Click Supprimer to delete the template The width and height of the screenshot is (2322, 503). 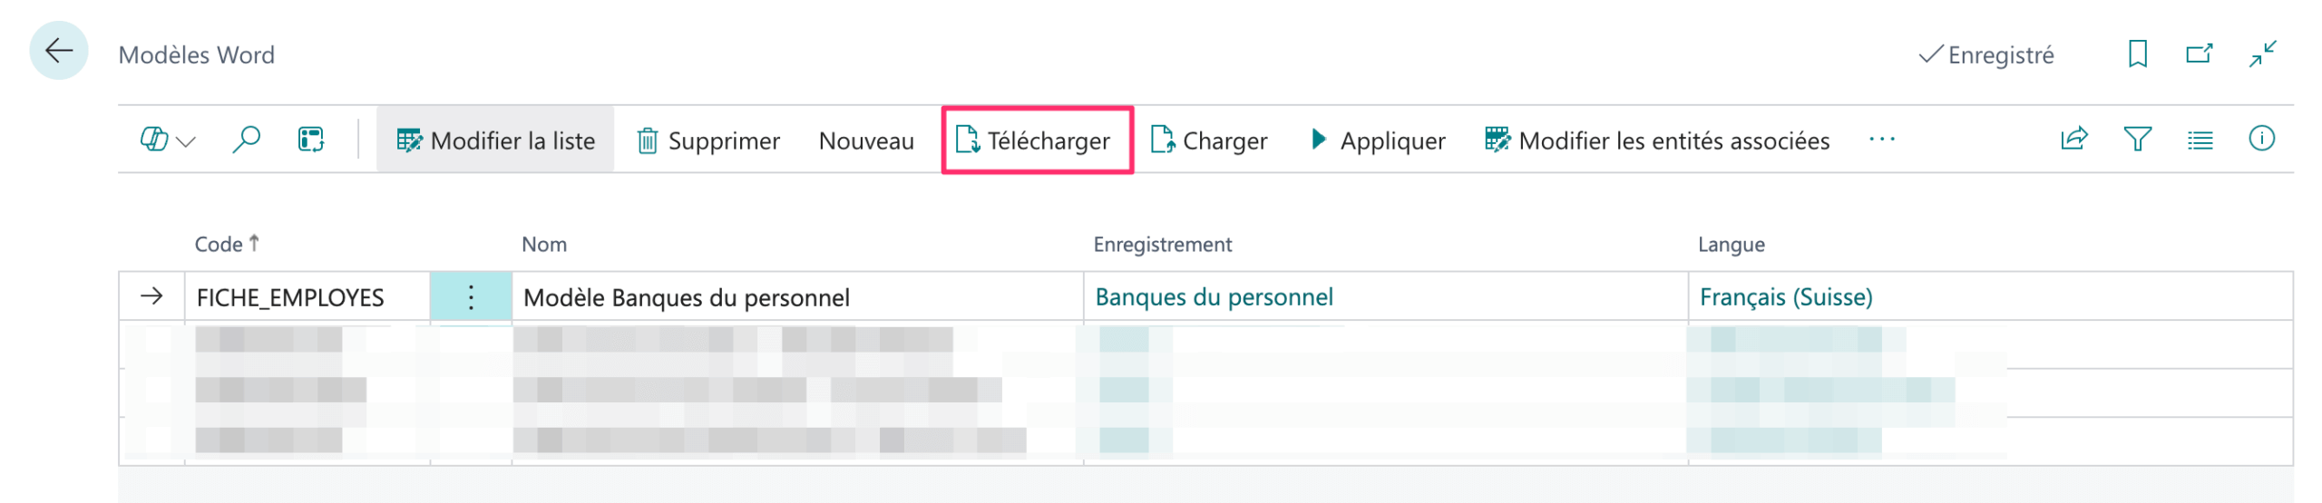[707, 140]
